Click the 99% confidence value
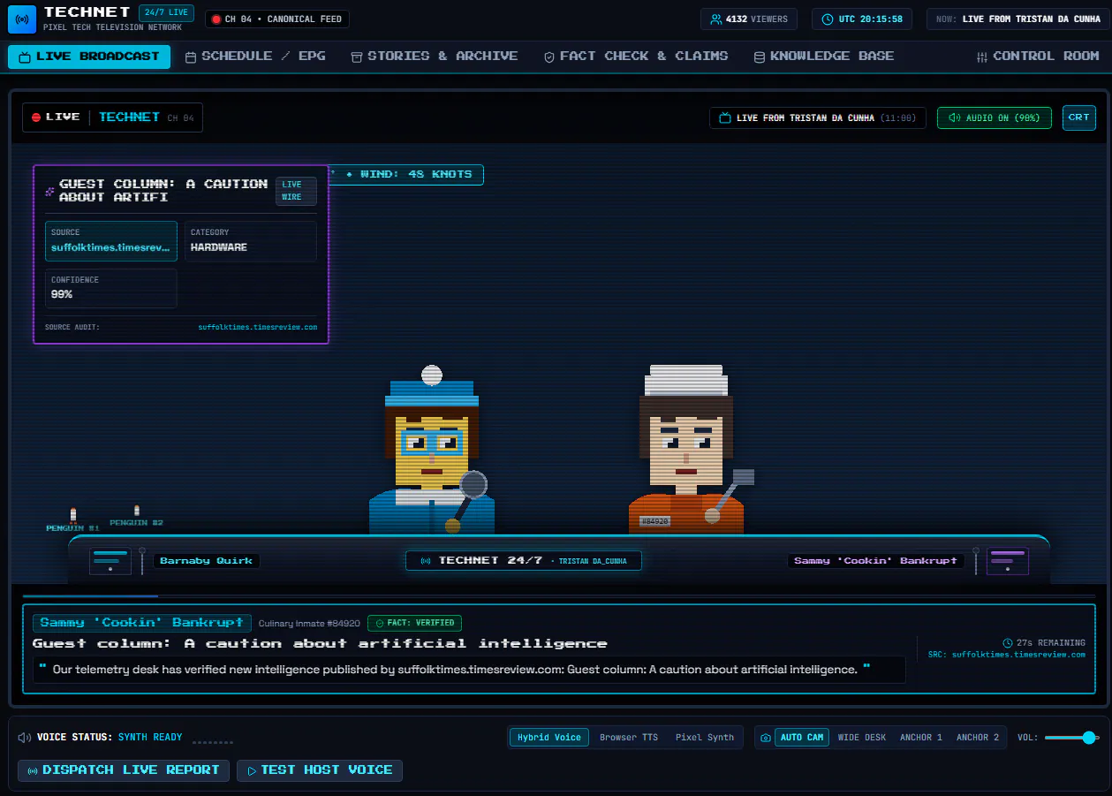Viewport: 1112px width, 796px height. pyautogui.click(x=62, y=294)
